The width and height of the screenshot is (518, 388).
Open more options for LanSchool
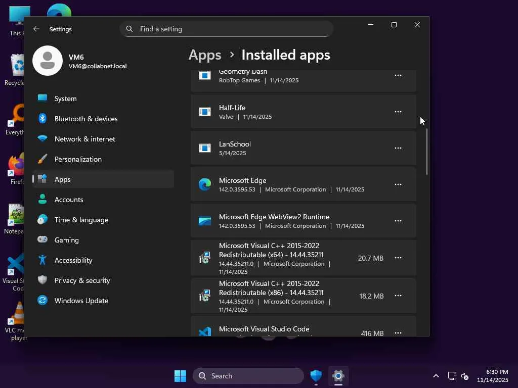click(398, 148)
